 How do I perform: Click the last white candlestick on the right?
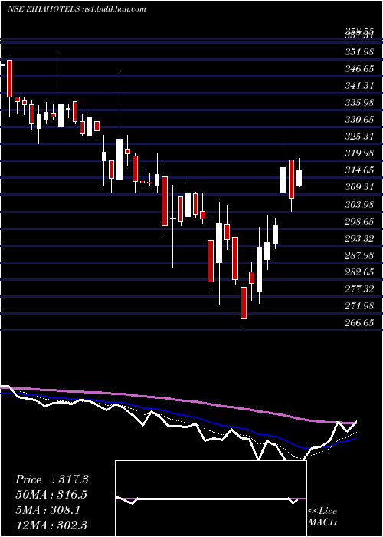(299, 177)
